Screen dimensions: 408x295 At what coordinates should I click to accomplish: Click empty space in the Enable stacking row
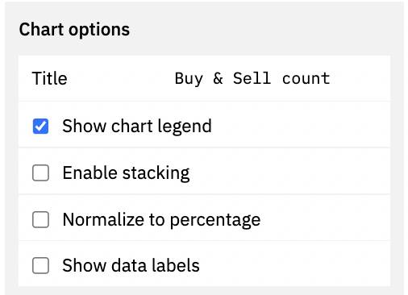click(289, 172)
